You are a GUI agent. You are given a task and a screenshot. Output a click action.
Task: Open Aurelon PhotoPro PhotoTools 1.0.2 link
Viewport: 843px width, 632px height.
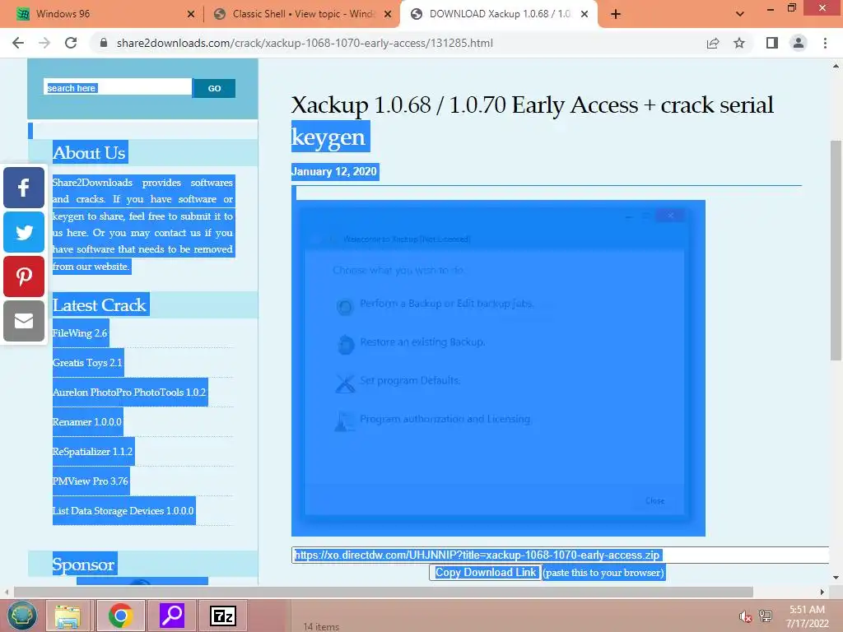pos(129,393)
